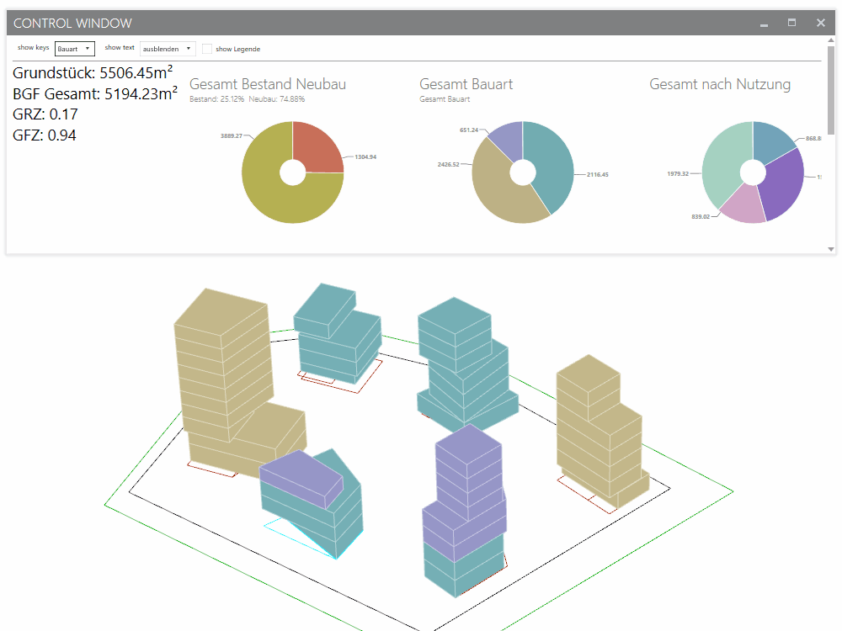Click the 'Gesamt Bestand Neubau' chart title
The image size is (842, 631).
268,84
